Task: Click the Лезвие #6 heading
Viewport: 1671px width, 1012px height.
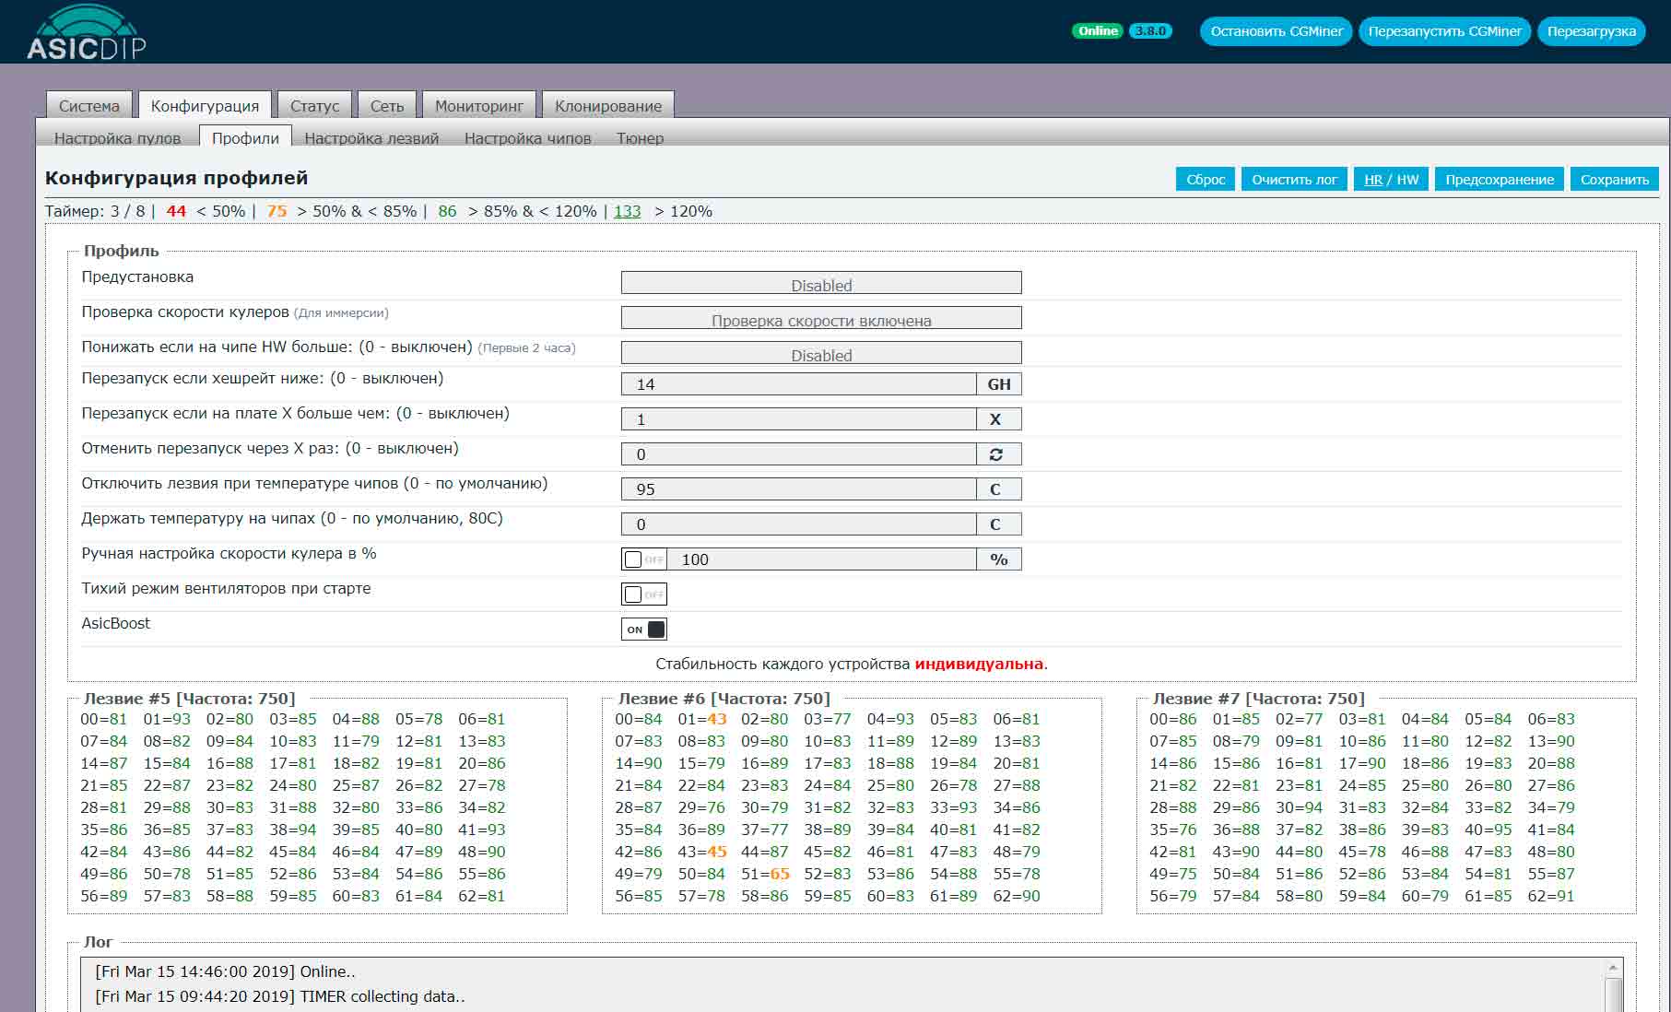Action: (x=724, y=699)
